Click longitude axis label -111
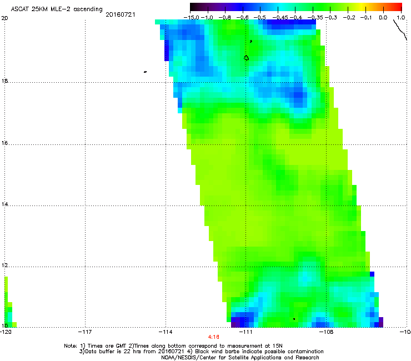Viewport: 411px width, 361px height. pos(245,332)
